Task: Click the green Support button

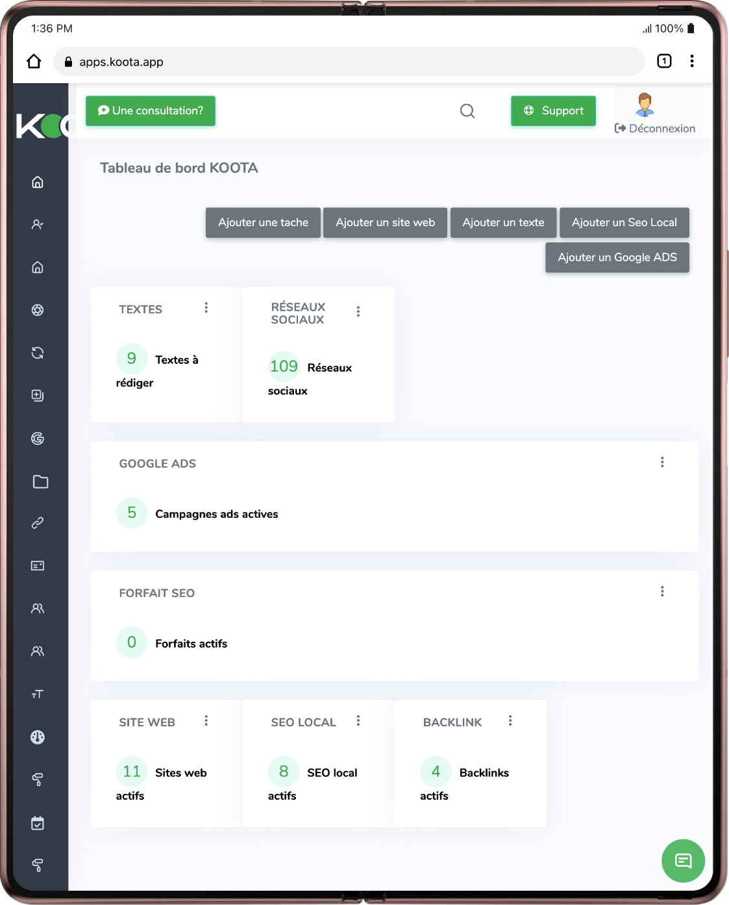Action: tap(554, 111)
